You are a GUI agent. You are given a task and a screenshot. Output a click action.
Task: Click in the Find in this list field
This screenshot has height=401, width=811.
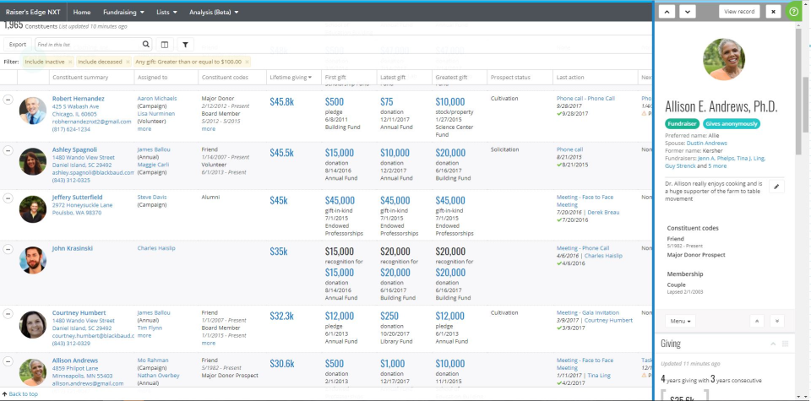[87, 45]
